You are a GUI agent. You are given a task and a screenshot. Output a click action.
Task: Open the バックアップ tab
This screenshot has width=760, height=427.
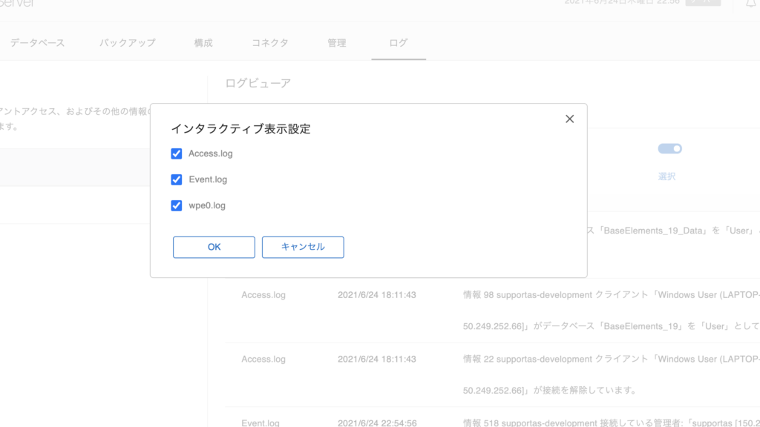point(128,43)
